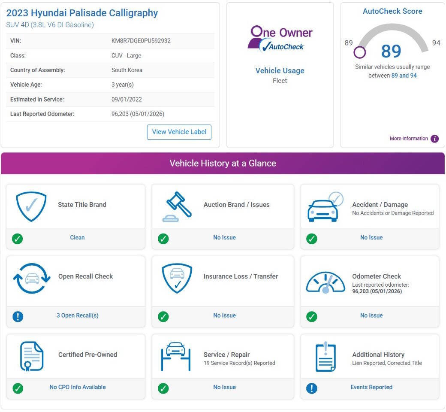Click the One Owner AutoCheck logo
Image resolution: width=446 pixels, height=412 pixels.
(x=280, y=39)
